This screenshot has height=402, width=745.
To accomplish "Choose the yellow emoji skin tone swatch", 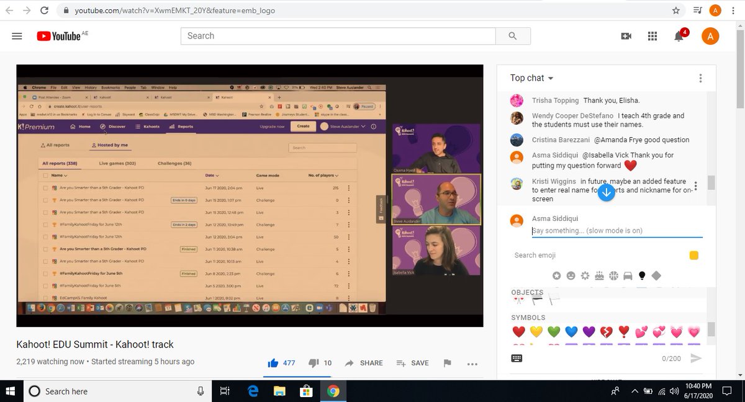I will pyautogui.click(x=693, y=256).
